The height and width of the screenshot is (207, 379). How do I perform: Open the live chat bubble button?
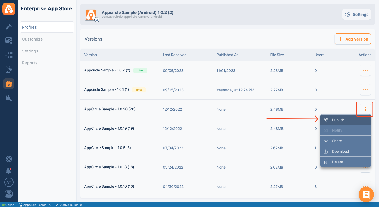coord(366,195)
